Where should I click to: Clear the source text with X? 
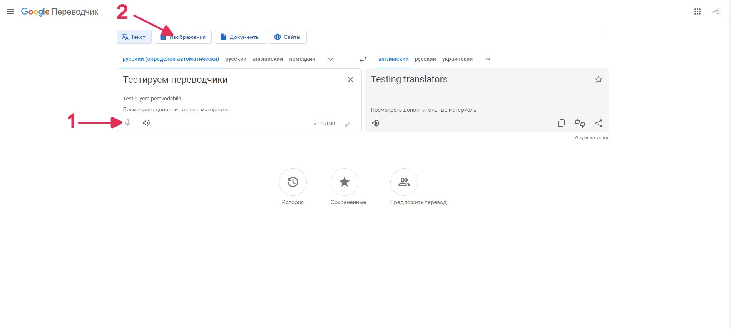pyautogui.click(x=351, y=80)
